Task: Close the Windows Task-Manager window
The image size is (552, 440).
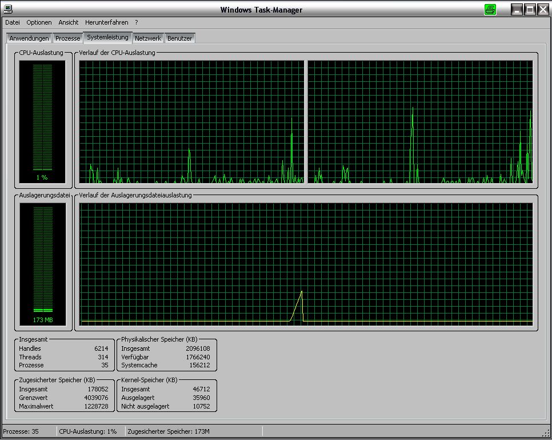Action: [x=543, y=10]
